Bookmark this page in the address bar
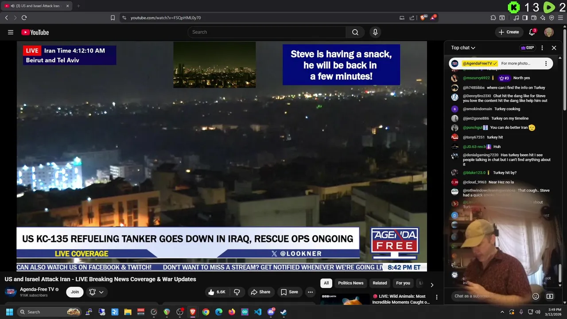Image resolution: width=567 pixels, height=319 pixels. 113,18
